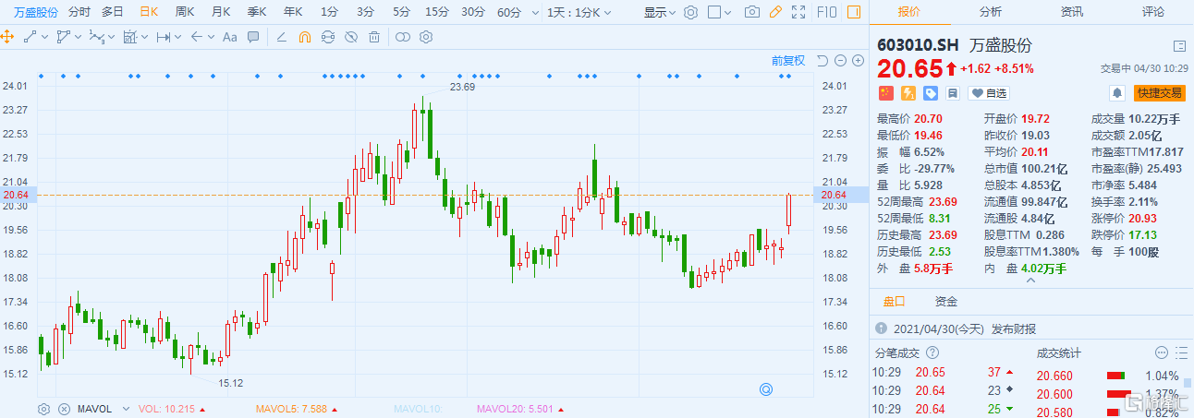Open chart settings gear in top bar
This screenshot has width=1194, height=418.
point(691,12)
